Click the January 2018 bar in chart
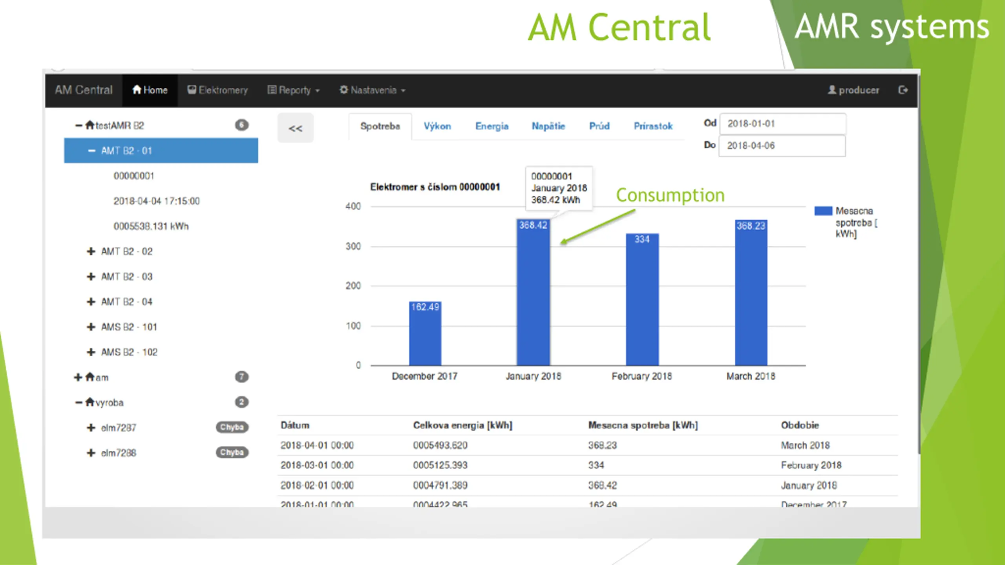The image size is (1005, 565). pyautogui.click(x=534, y=292)
